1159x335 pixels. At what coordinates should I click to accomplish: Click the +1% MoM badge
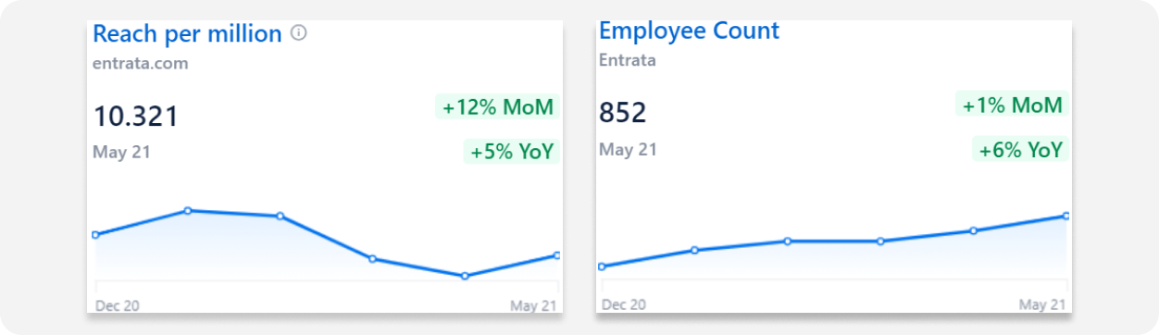1012,105
